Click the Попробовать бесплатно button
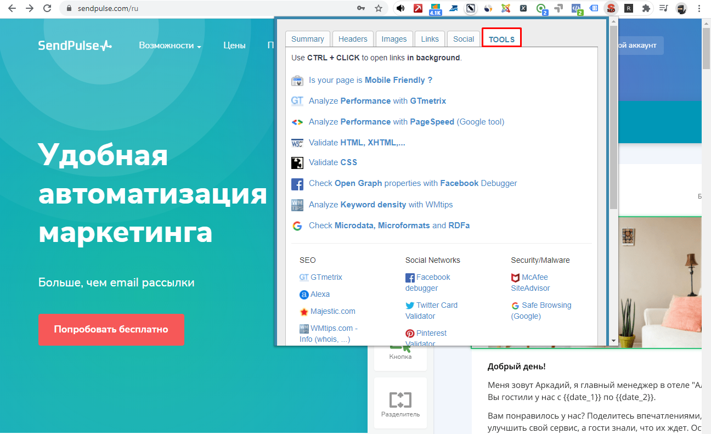 (111, 329)
